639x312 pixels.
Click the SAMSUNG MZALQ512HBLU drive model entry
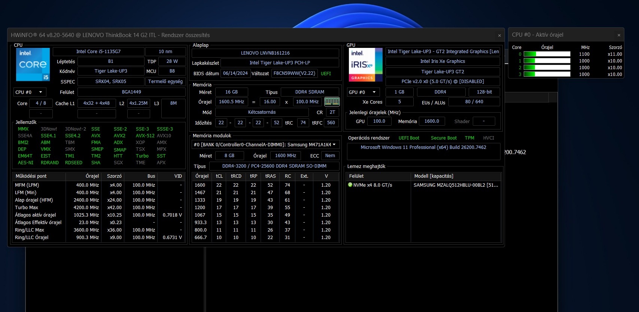(x=456, y=185)
